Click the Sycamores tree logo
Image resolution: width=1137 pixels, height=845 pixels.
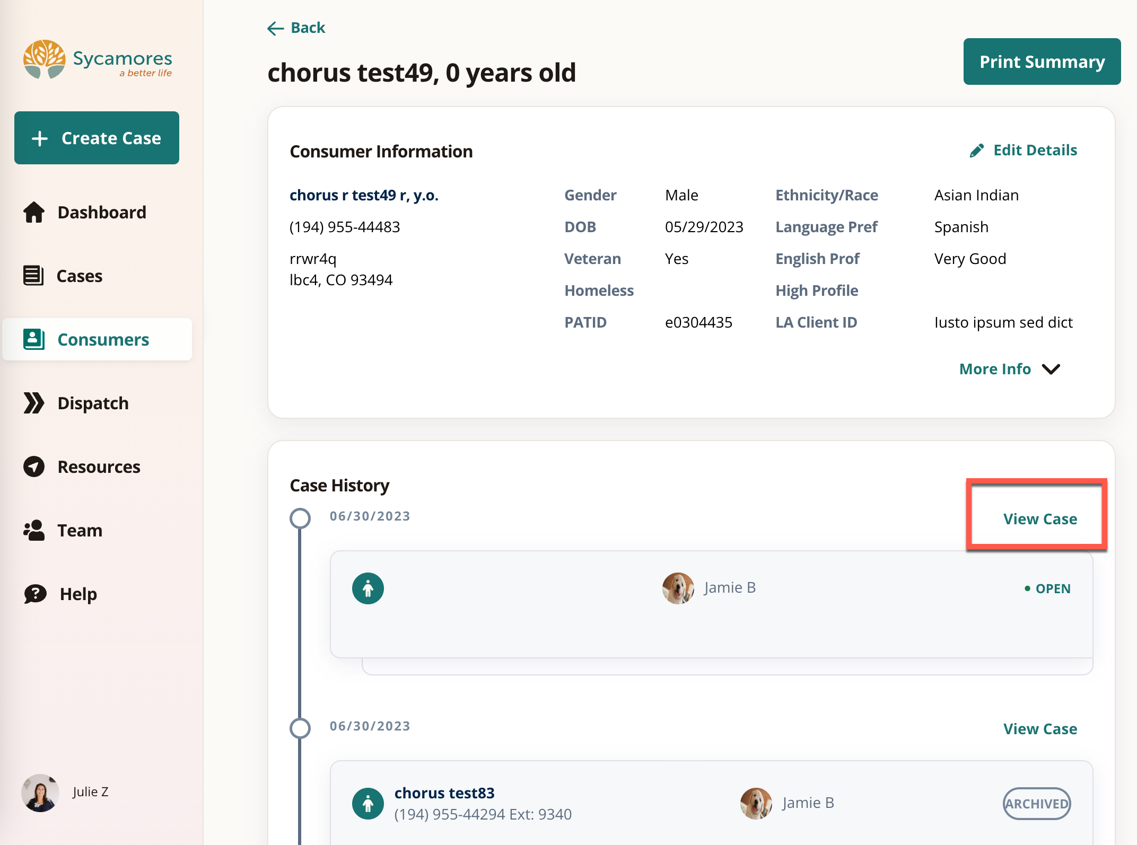(x=44, y=59)
